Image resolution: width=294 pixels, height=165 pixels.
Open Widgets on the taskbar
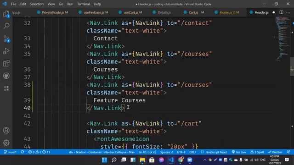pyautogui.click(x=133, y=160)
